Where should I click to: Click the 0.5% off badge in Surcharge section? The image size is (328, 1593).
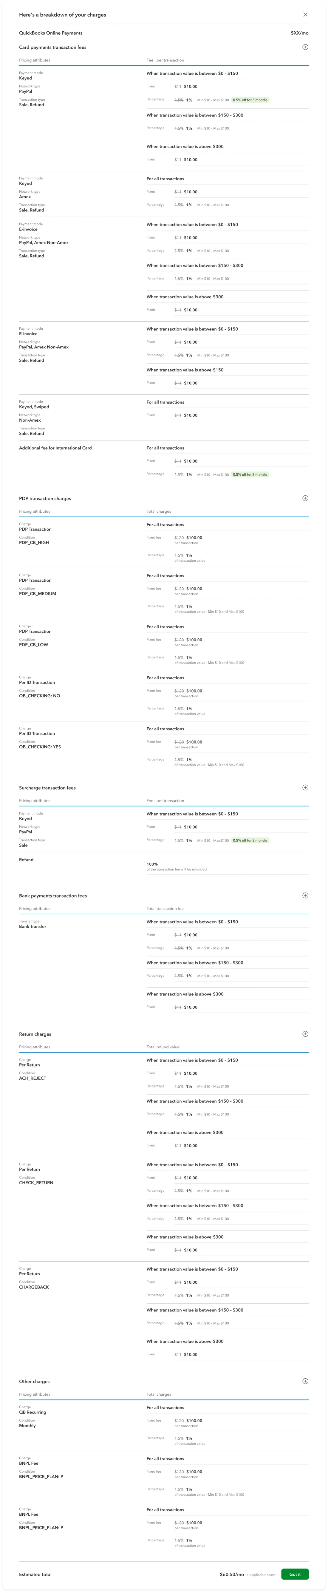coord(250,841)
